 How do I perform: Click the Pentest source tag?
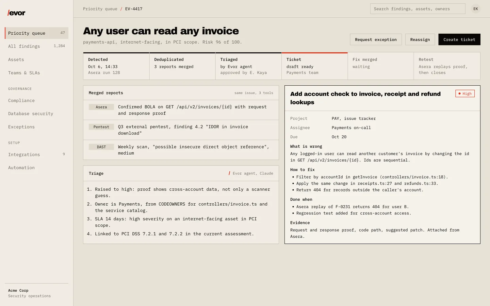point(101,127)
